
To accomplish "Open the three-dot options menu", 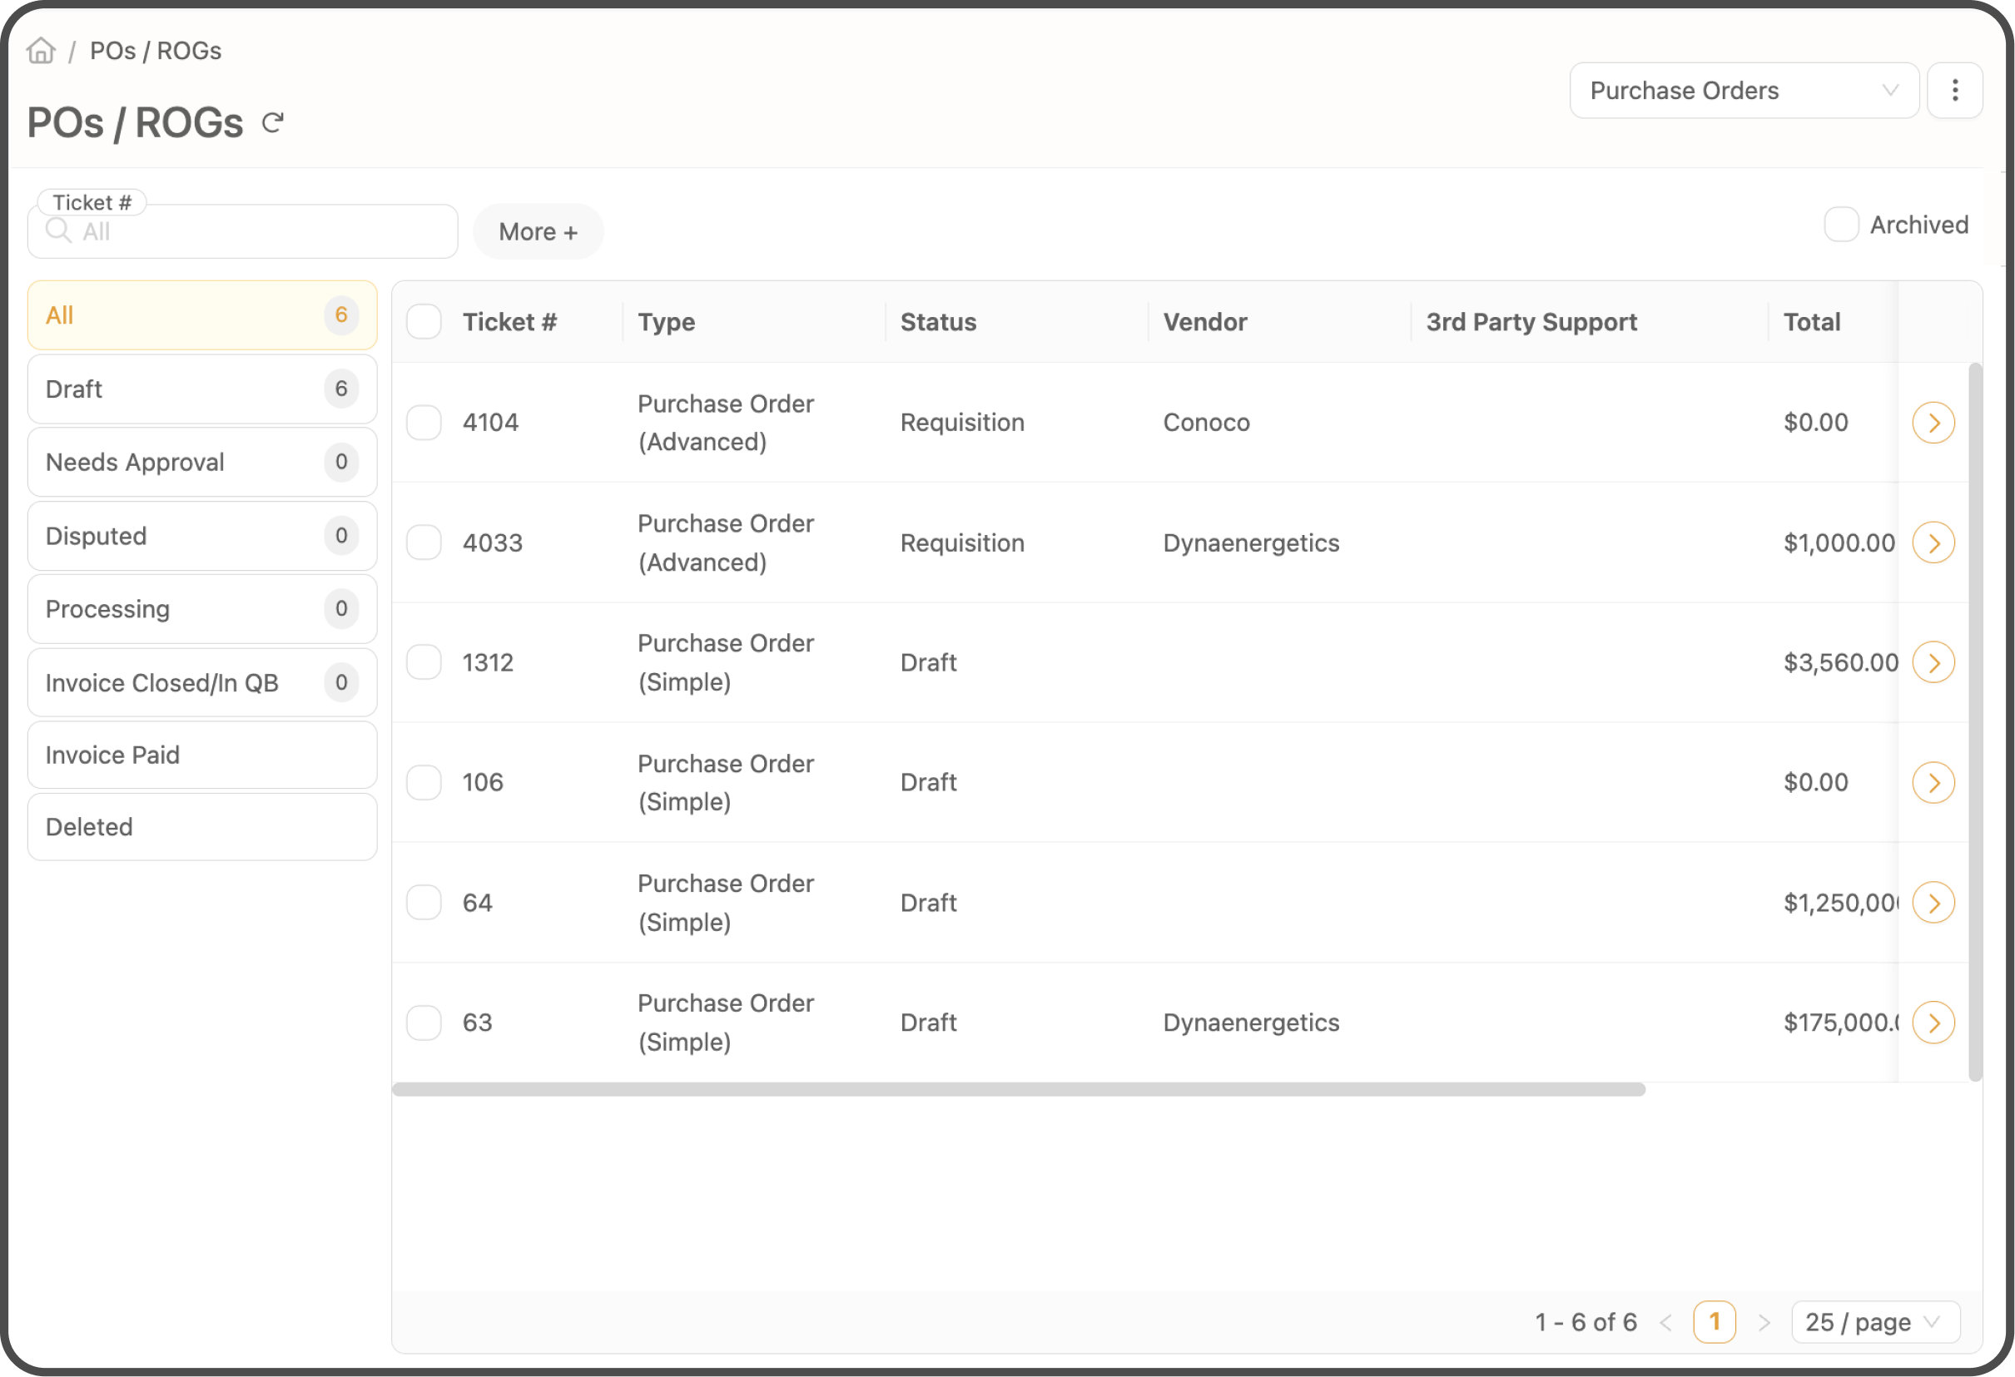I will pos(1955,90).
